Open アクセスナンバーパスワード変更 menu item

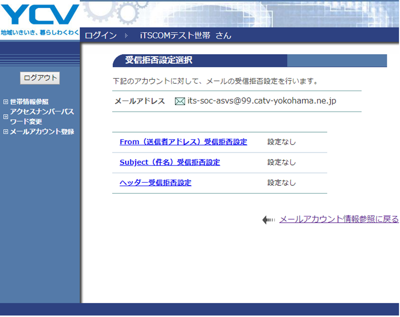pyautogui.click(x=42, y=117)
